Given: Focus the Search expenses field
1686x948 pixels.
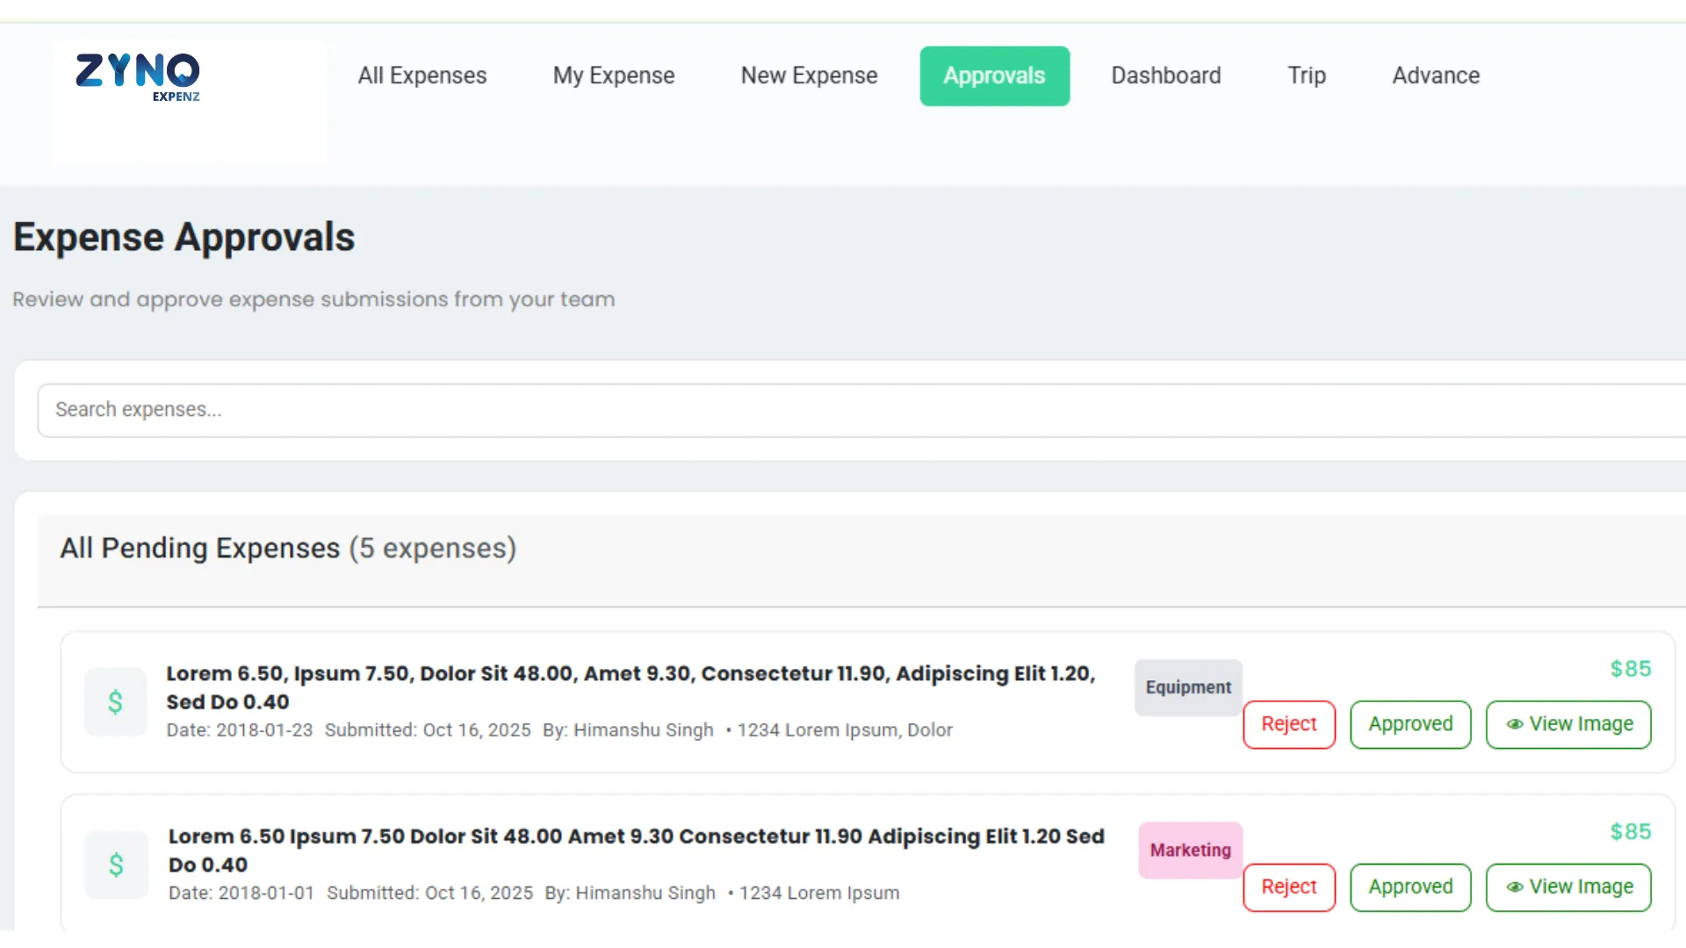Looking at the screenshot, I should coord(861,410).
